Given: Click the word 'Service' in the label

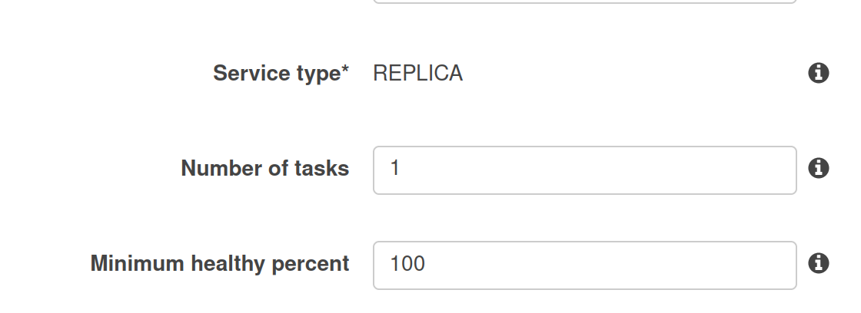Looking at the screenshot, I should click(x=246, y=73).
